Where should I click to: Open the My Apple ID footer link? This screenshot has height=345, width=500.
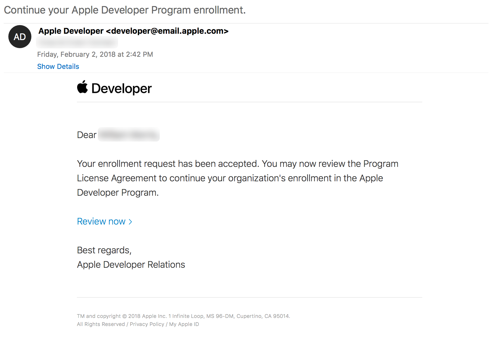[x=184, y=324]
